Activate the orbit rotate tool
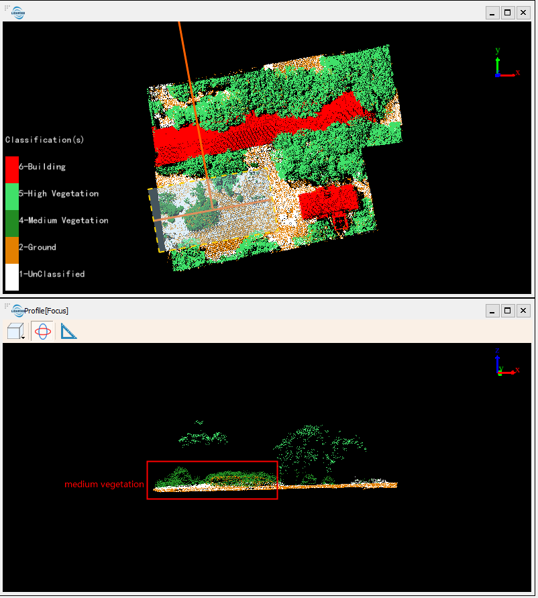This screenshot has height=598, width=538. [x=41, y=330]
